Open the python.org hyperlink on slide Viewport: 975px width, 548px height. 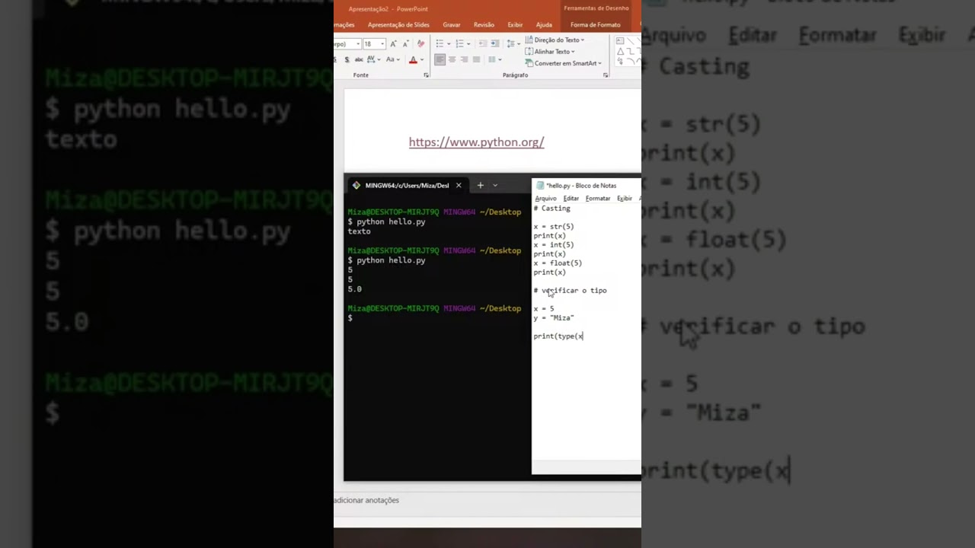[476, 142]
